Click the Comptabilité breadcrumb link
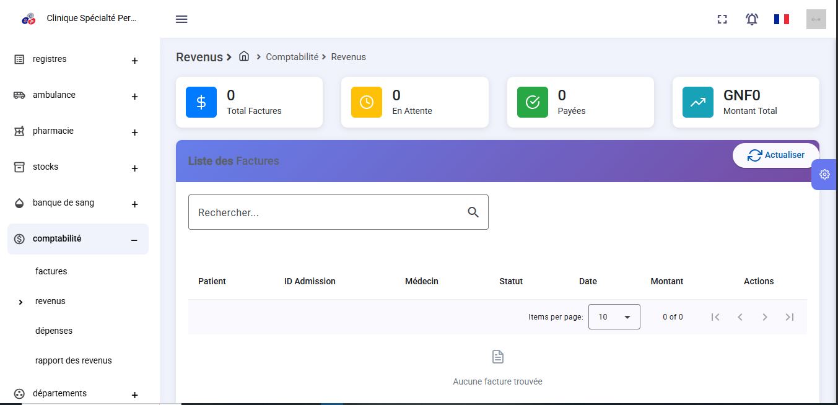The image size is (838, 405). pyautogui.click(x=292, y=57)
